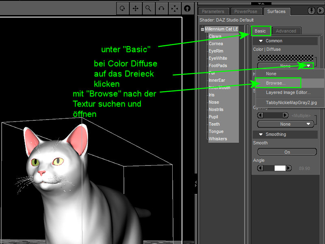Select the FootPads surface
This screenshot has height=244, width=325.
[218, 65]
